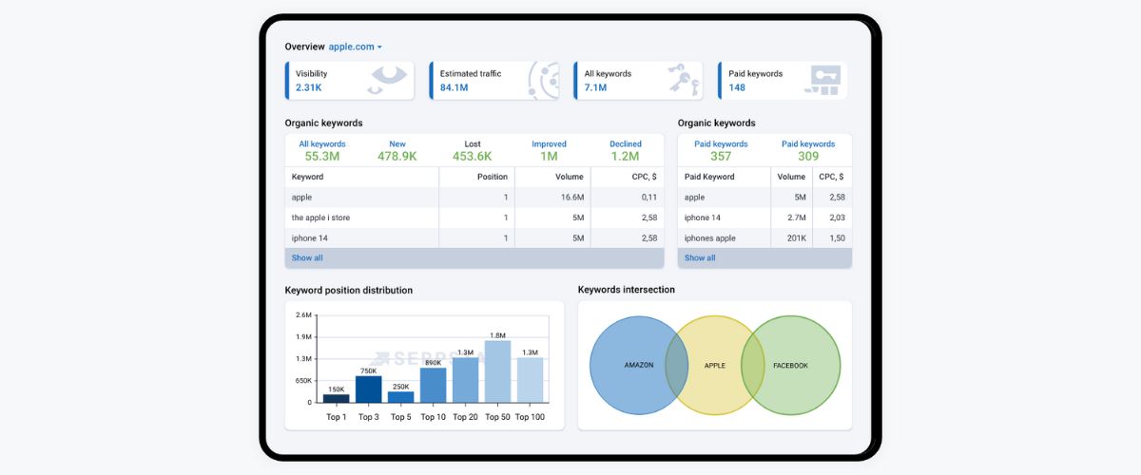Switch to the New 478.9K keywords tab
The image size is (1141, 475).
tap(396, 150)
